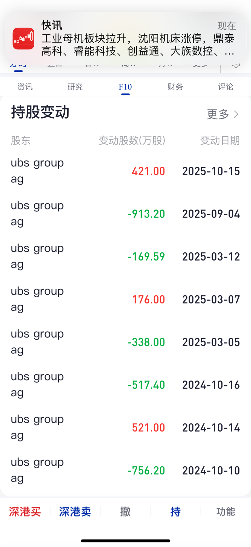The width and height of the screenshot is (251, 547).
Task: Tap the red stock app notification icon
Action: (24, 39)
